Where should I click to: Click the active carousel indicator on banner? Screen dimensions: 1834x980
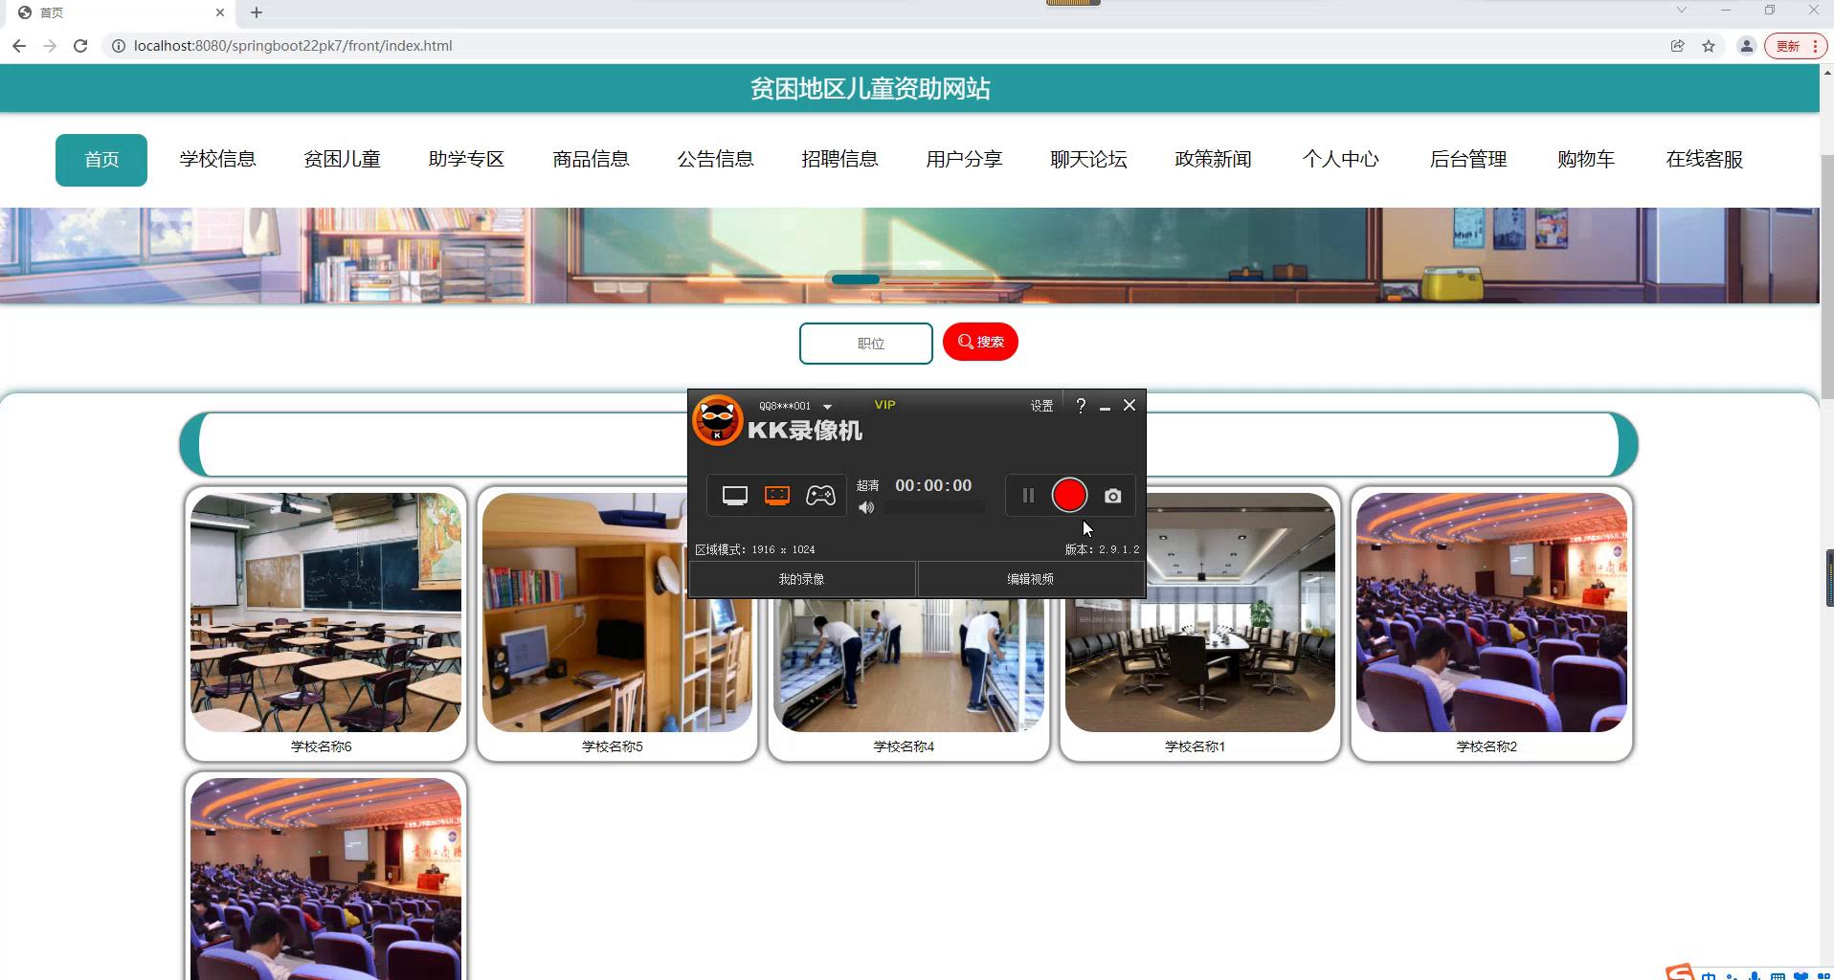tap(856, 279)
